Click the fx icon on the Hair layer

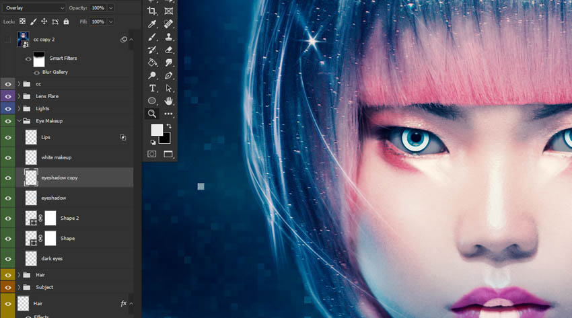(x=123, y=303)
